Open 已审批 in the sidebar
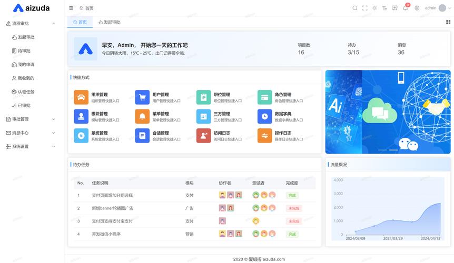The width and height of the screenshot is (454, 263). tap(31, 106)
